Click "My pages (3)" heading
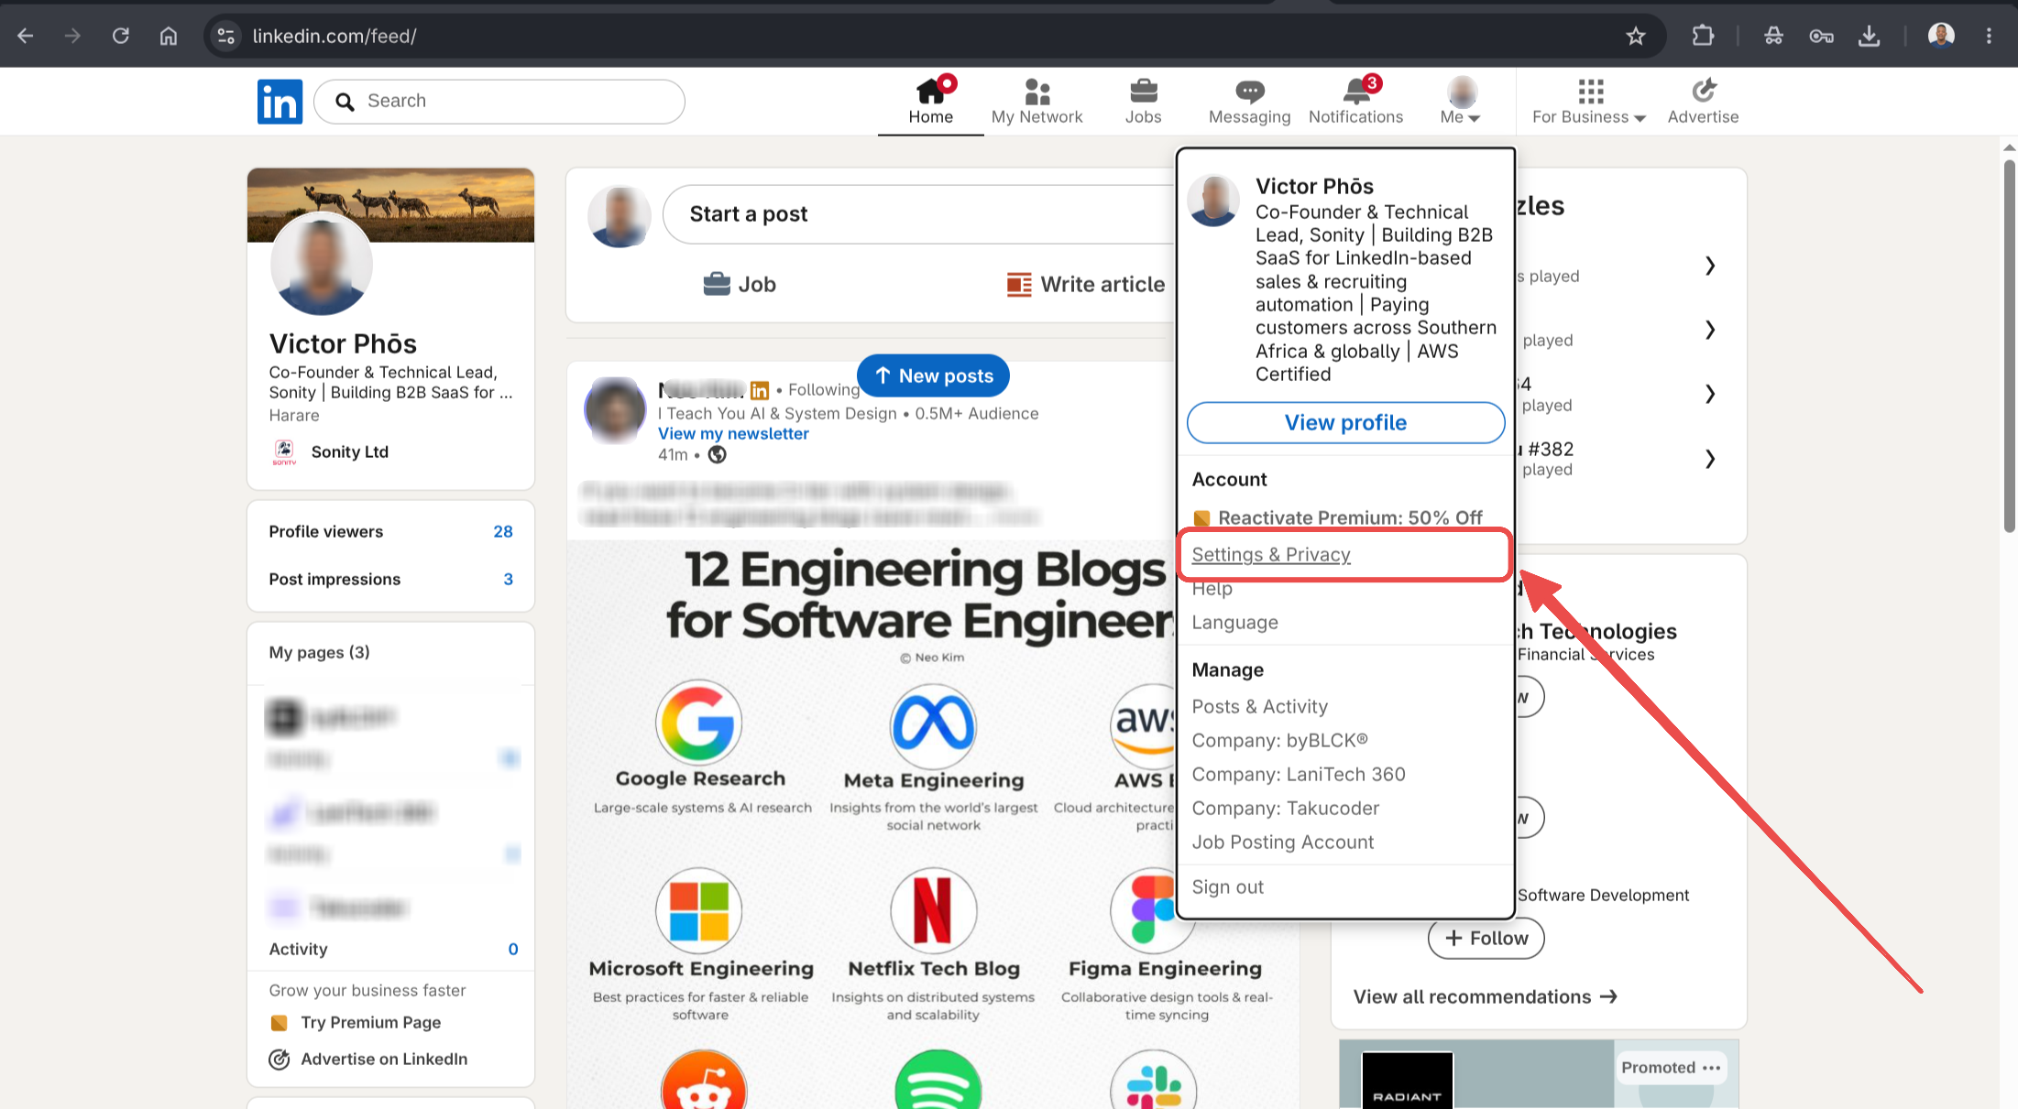The width and height of the screenshot is (2018, 1109). (x=319, y=653)
